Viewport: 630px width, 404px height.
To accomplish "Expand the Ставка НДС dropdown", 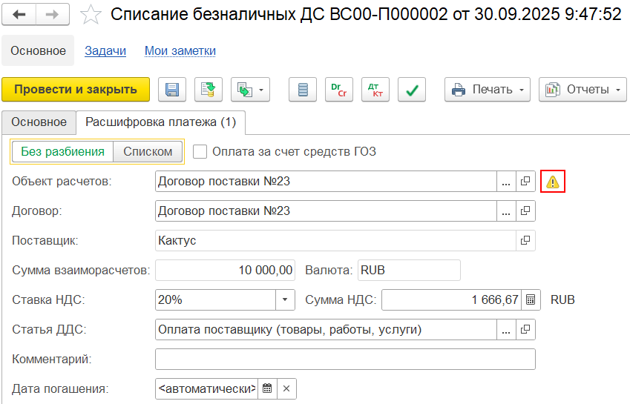I will pos(286,300).
